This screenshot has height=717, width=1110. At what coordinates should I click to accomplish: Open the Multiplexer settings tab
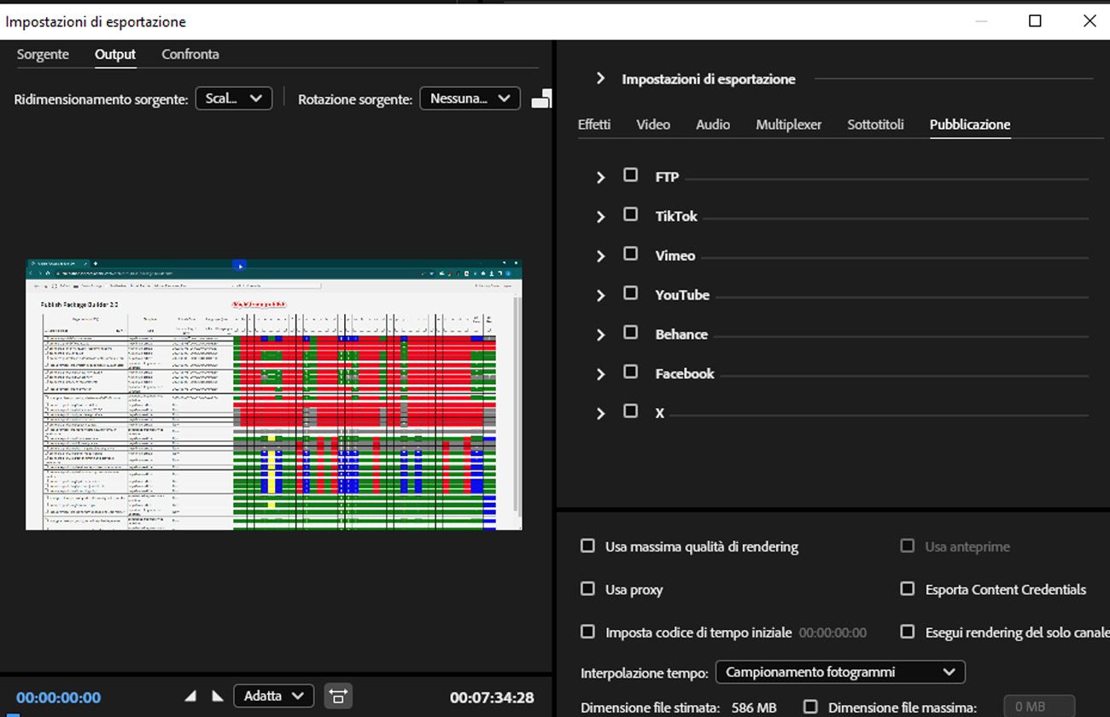788,124
